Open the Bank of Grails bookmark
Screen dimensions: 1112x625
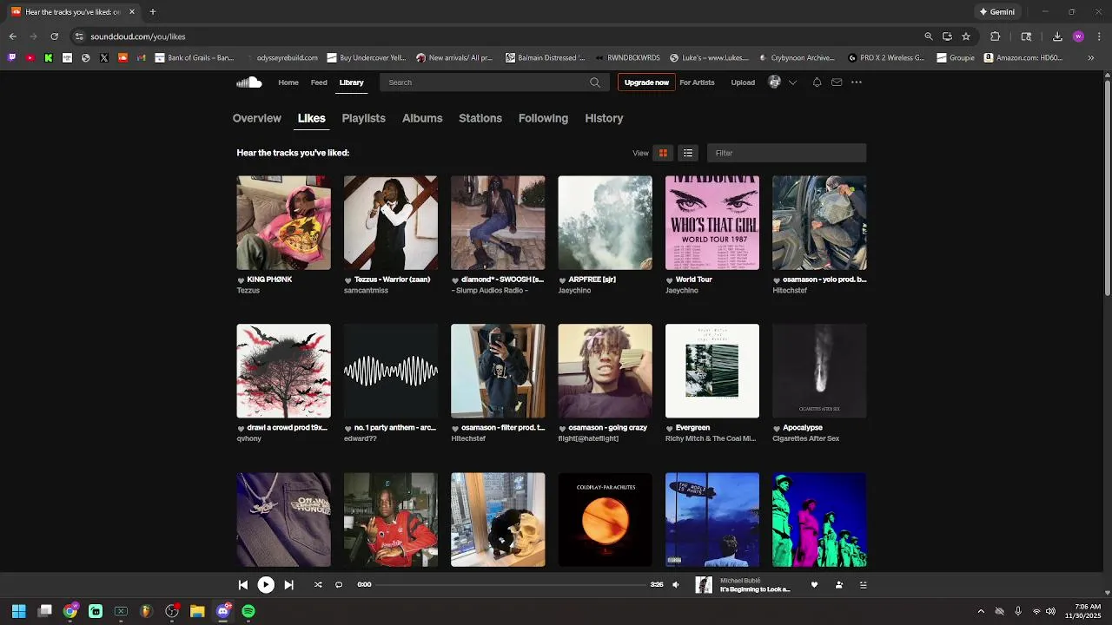pyautogui.click(x=195, y=58)
